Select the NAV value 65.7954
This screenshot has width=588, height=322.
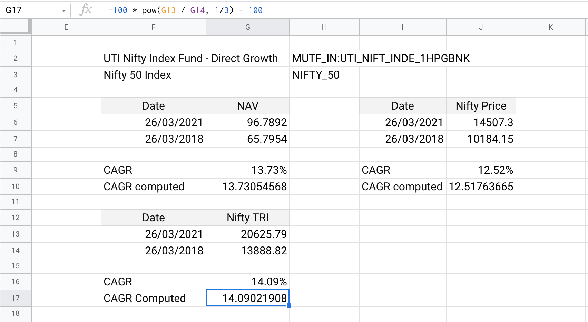[248, 139]
